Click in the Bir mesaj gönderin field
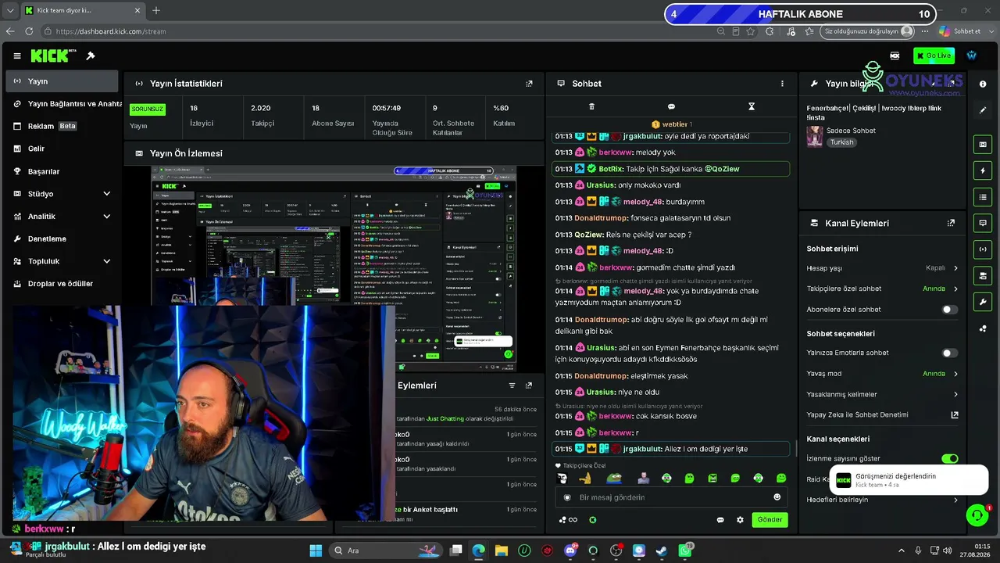1000x563 pixels. pos(672,497)
